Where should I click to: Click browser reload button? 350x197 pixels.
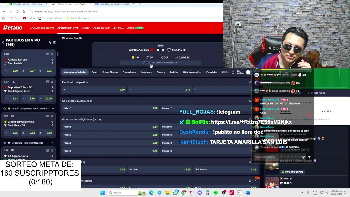tap(17, 11)
